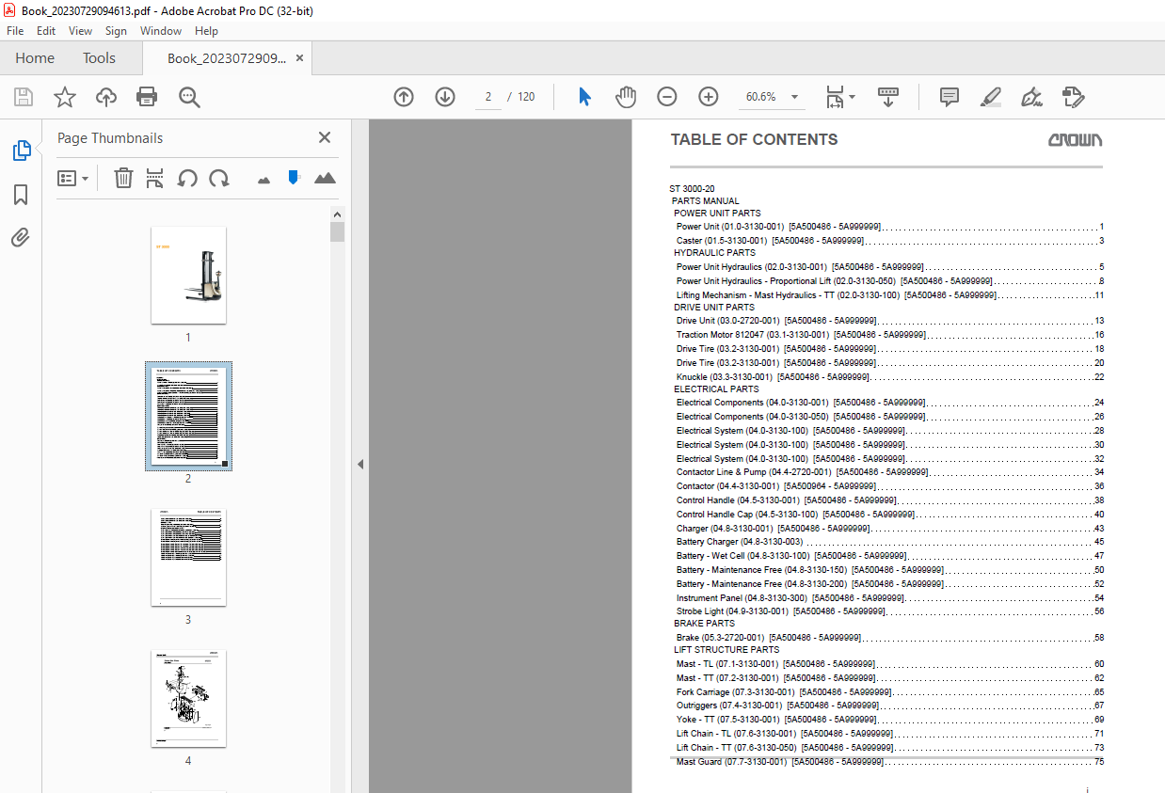
Task: Switch to the Home tab
Action: (x=35, y=58)
